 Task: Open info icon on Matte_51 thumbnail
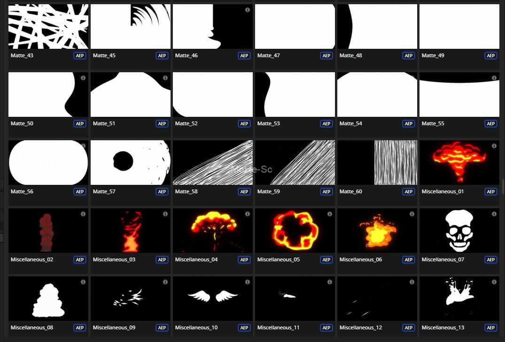coord(165,78)
